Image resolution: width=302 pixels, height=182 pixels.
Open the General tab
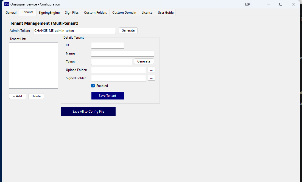[11, 13]
